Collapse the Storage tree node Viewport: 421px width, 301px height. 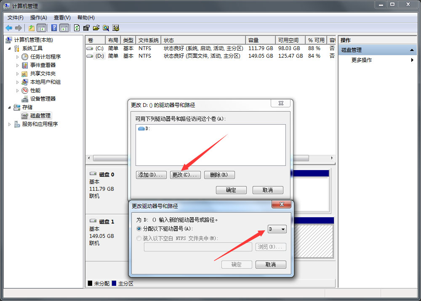click(x=9, y=107)
